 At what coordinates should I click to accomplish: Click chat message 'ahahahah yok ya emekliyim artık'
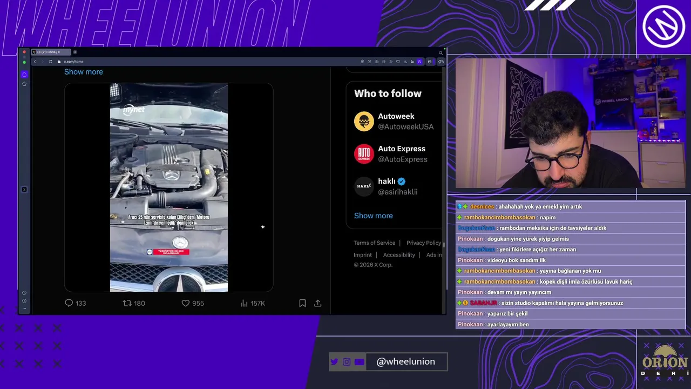coord(540,206)
